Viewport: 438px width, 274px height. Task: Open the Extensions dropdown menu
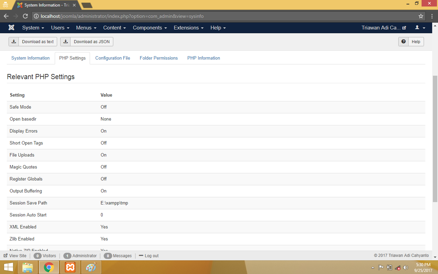pyautogui.click(x=189, y=28)
